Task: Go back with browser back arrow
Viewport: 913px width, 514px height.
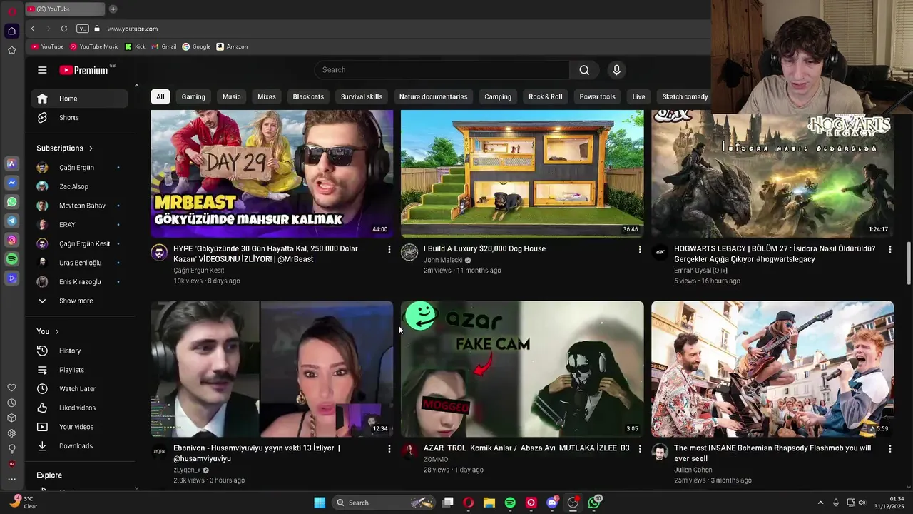Action: 33,29
